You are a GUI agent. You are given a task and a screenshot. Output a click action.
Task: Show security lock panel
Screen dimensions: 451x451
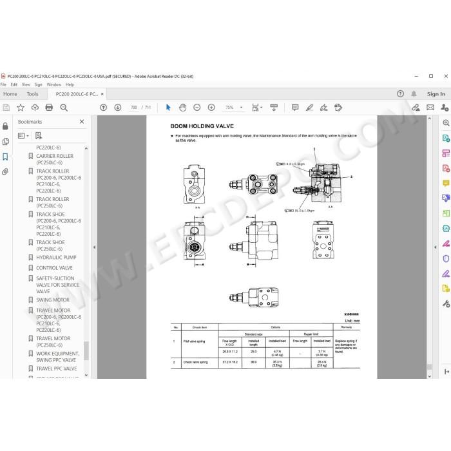[x=5, y=126]
